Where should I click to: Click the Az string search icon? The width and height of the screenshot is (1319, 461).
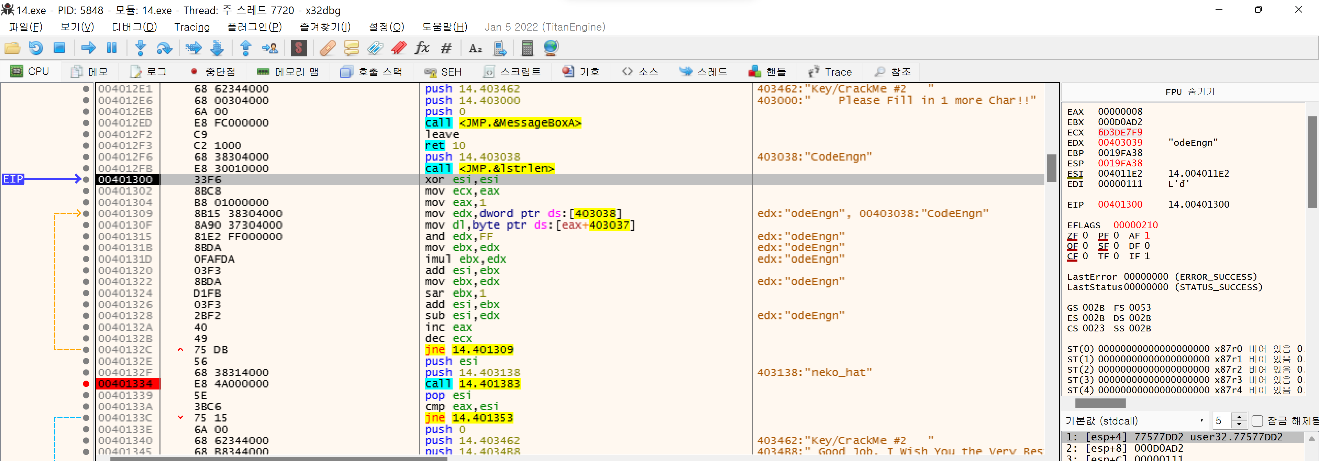tap(475, 48)
